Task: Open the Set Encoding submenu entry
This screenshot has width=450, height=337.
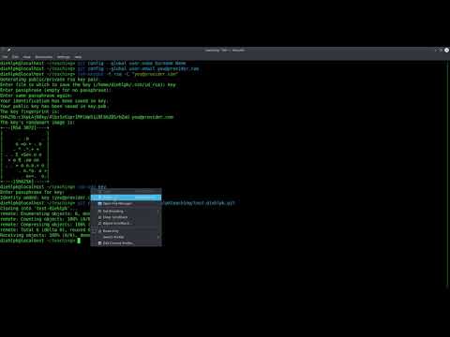Action: click(127, 212)
